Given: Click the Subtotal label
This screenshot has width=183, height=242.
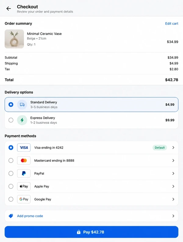Looking at the screenshot, I should 11,57.
